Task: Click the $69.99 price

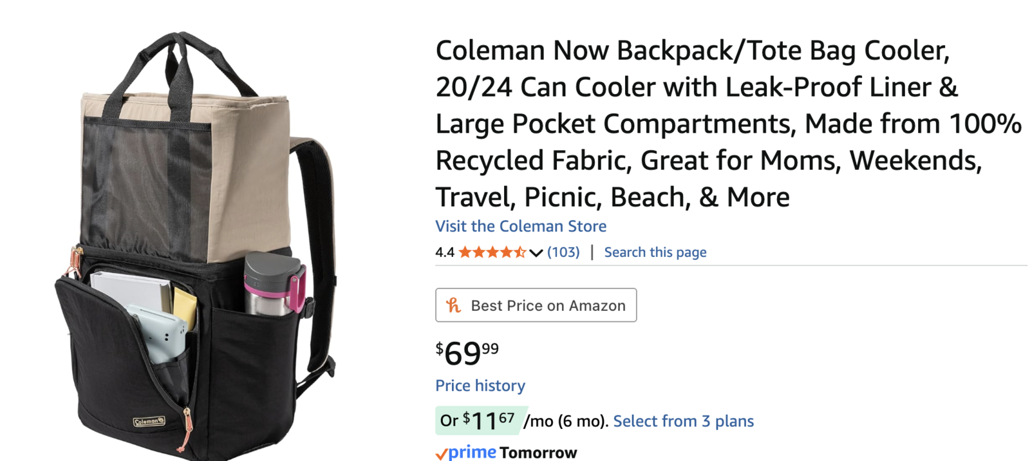Action: coord(467,353)
